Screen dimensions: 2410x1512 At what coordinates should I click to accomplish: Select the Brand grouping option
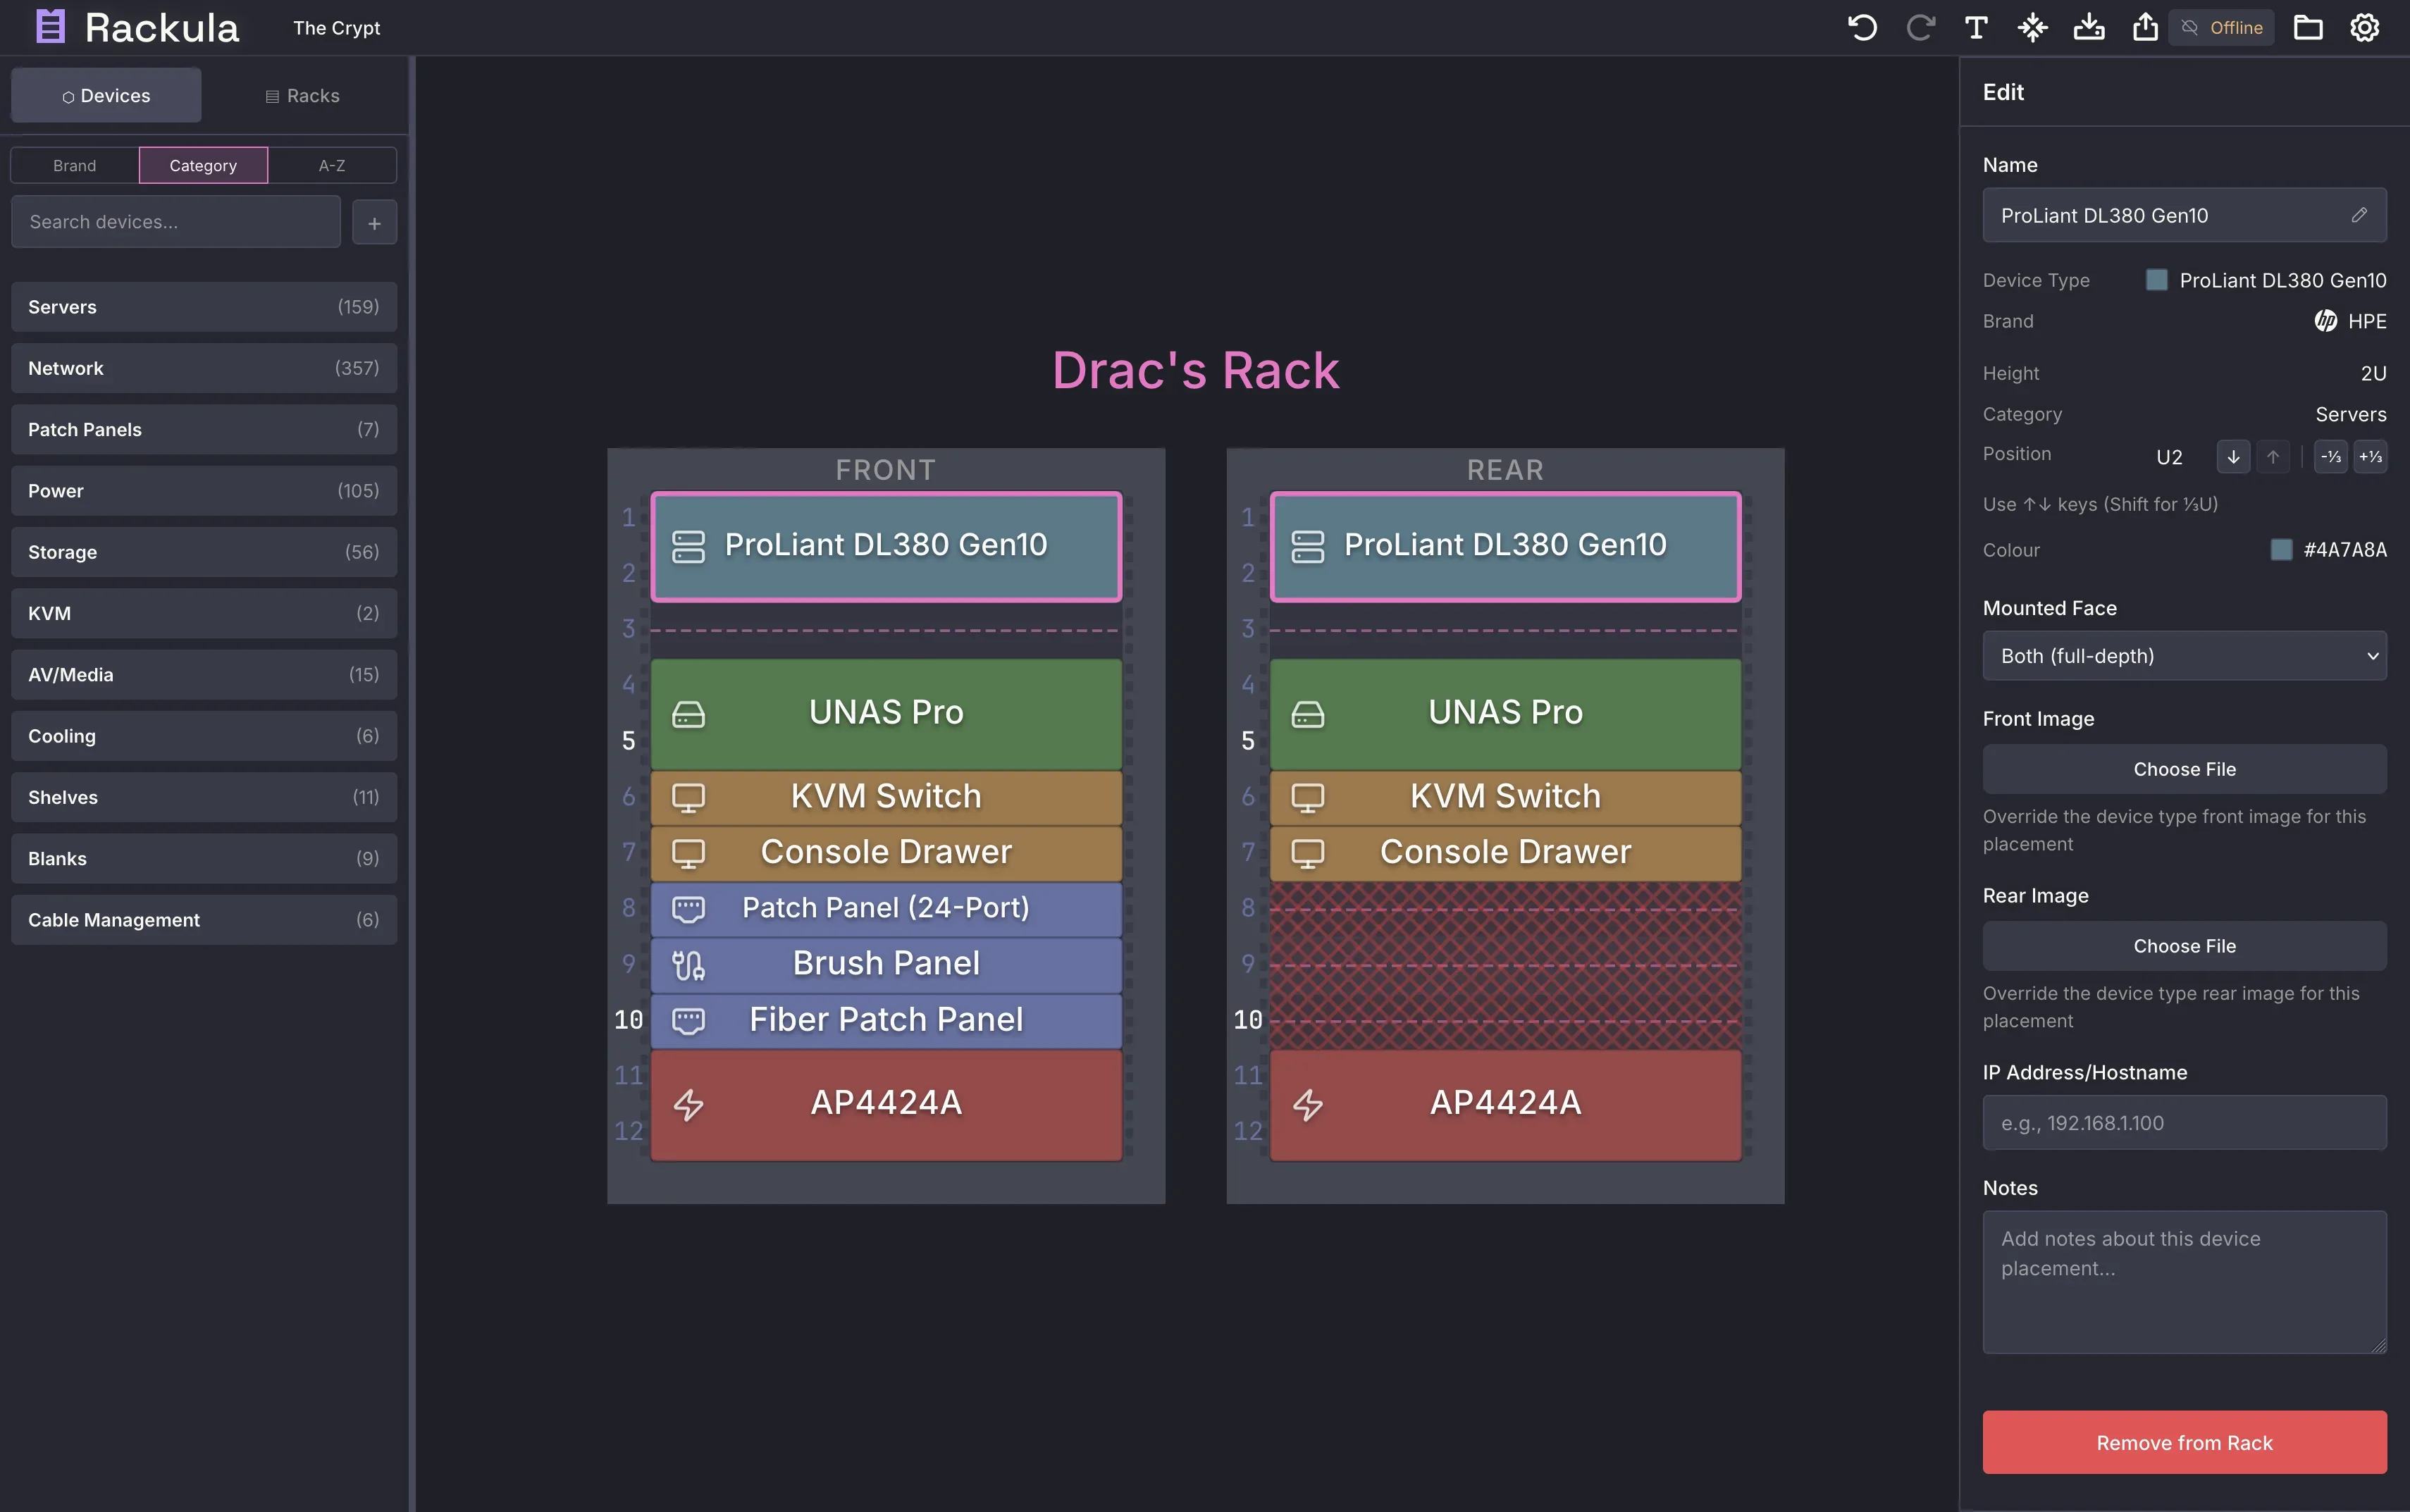(75, 165)
